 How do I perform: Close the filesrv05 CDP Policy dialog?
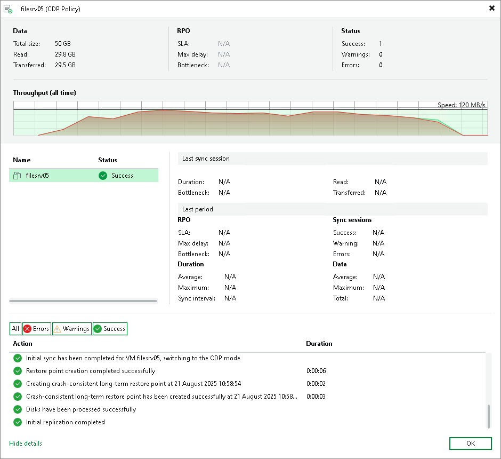pyautogui.click(x=492, y=8)
